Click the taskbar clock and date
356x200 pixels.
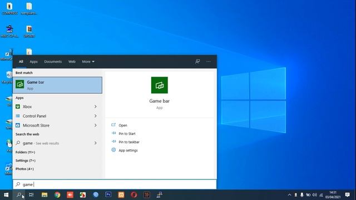(x=333, y=195)
